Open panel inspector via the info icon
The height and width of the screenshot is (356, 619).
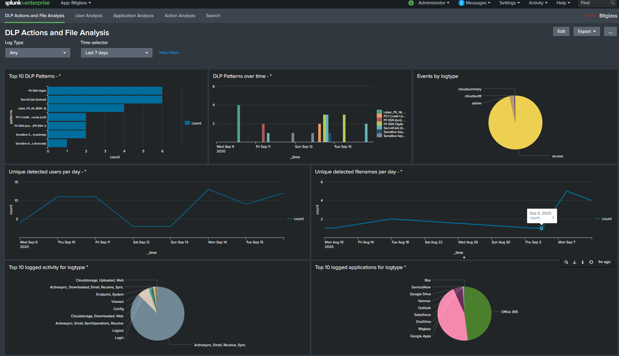583,262
